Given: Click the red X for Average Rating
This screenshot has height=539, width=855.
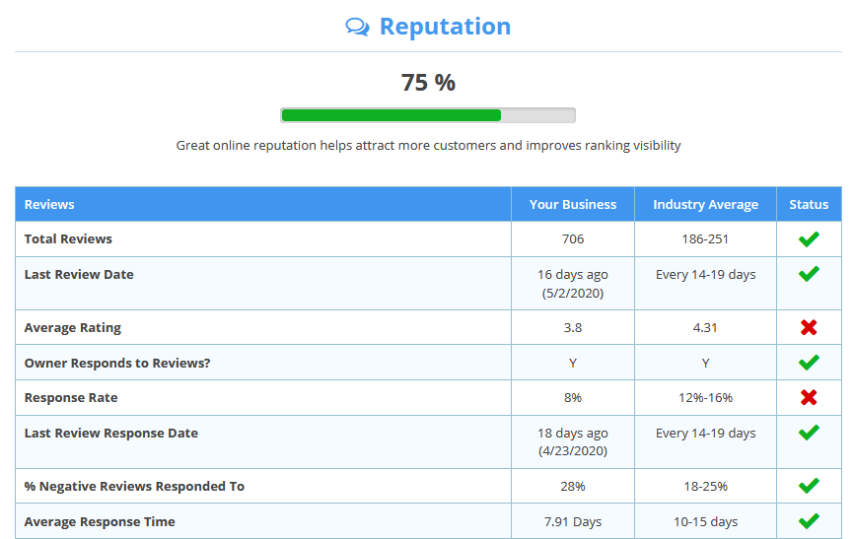Looking at the screenshot, I should tap(809, 327).
